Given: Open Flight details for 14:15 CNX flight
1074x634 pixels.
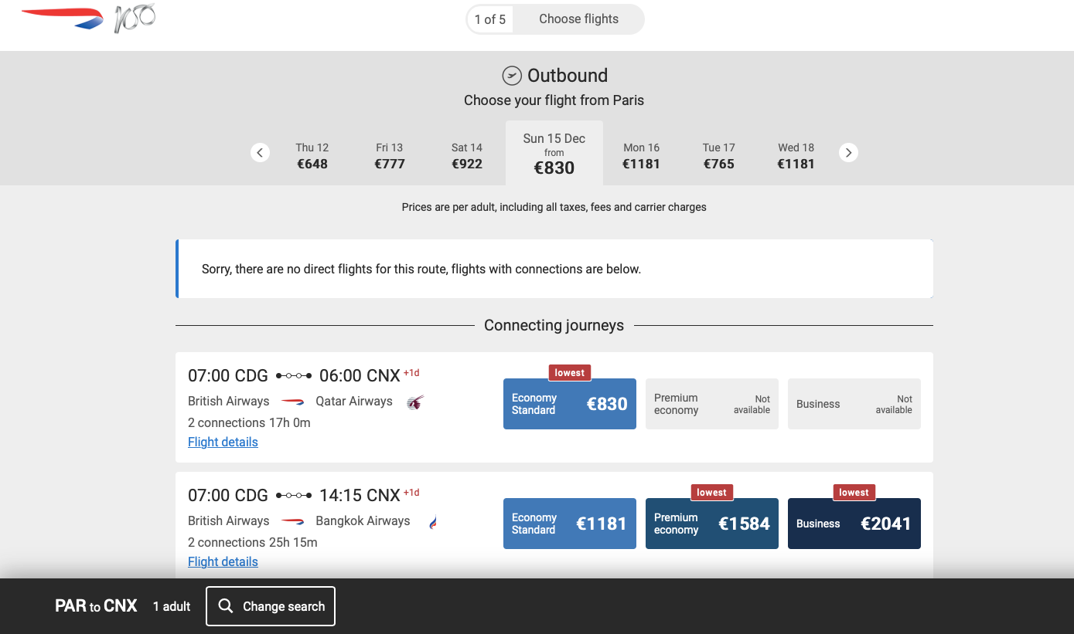Looking at the screenshot, I should [223, 562].
